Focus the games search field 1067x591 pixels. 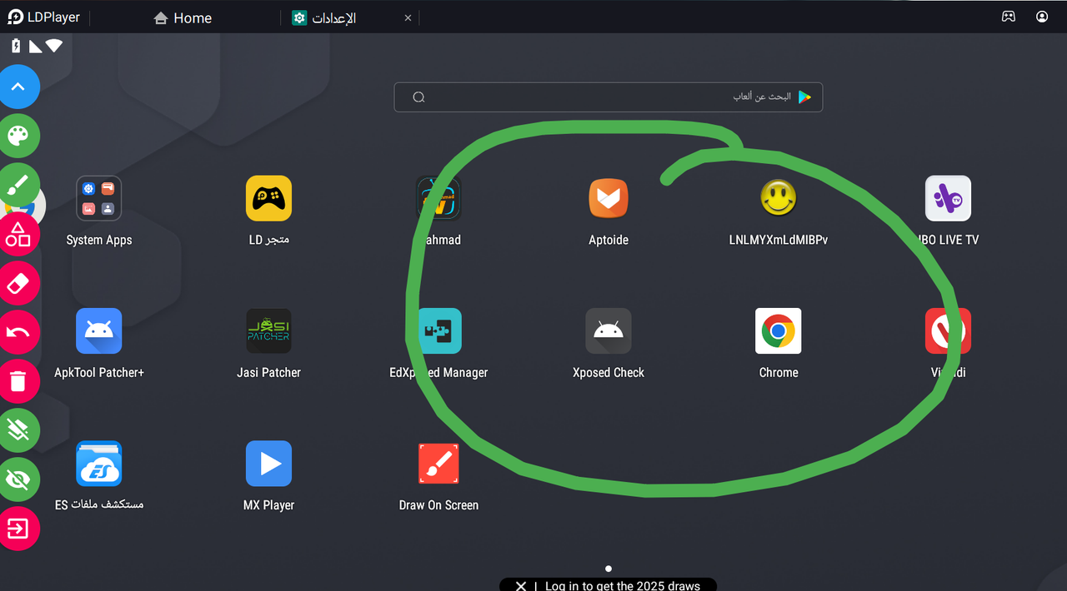point(609,97)
